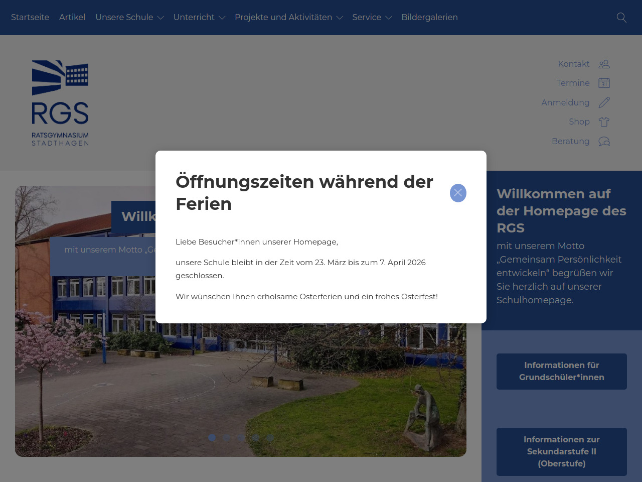Go to Startseite in navigation
The width and height of the screenshot is (642, 482).
pyautogui.click(x=30, y=18)
